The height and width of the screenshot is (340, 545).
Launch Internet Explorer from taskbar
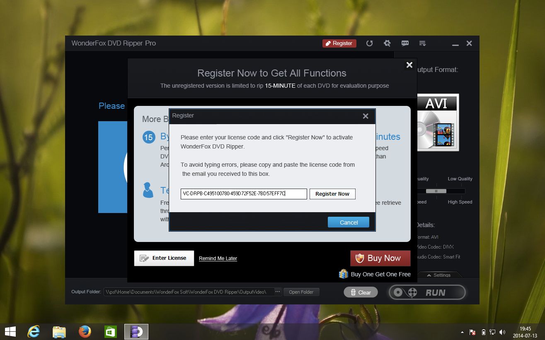[34, 331]
